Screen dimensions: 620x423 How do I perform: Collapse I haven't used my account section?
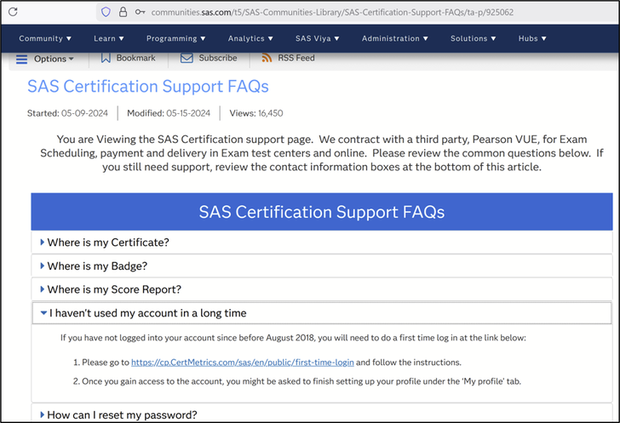322,313
